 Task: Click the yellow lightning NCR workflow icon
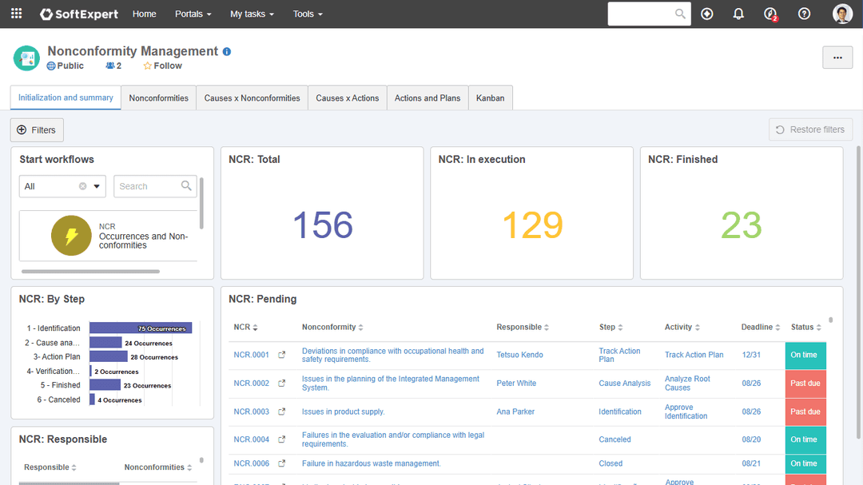[x=71, y=236]
